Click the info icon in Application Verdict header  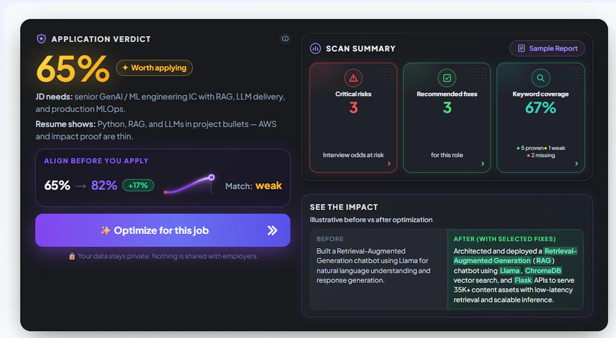point(285,38)
